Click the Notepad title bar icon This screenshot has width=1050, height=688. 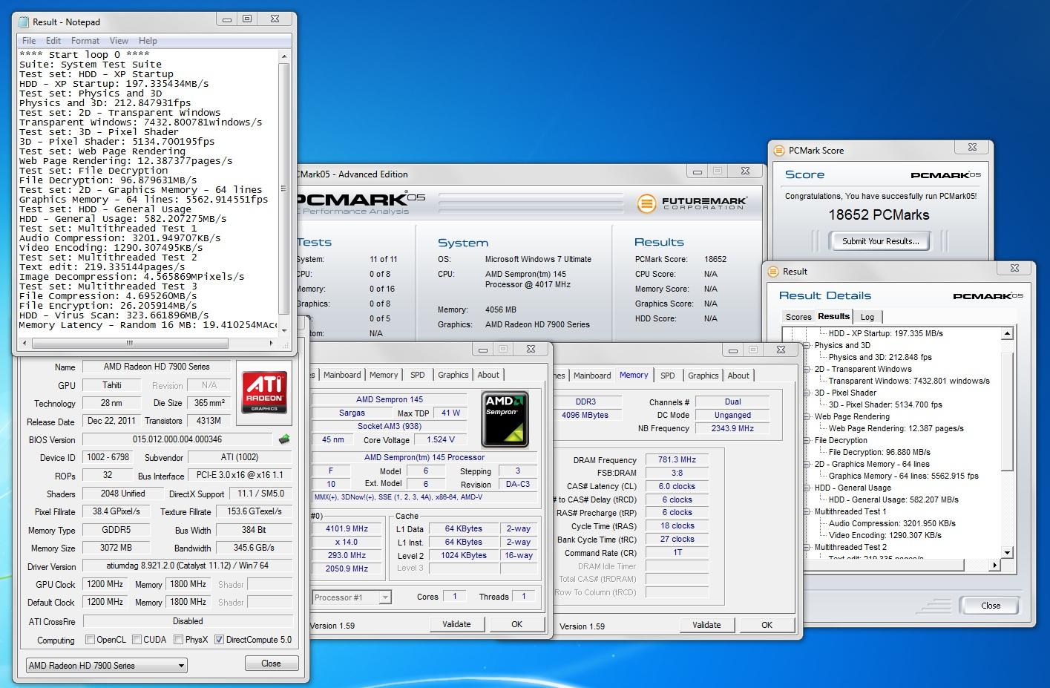point(24,22)
